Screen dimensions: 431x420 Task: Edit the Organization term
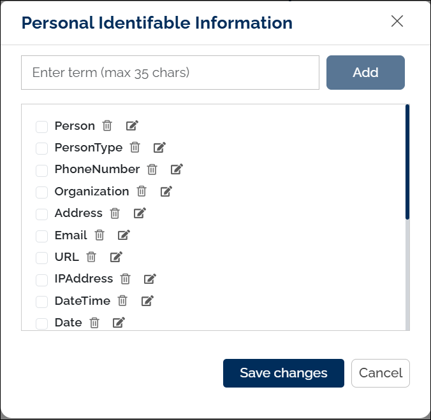(x=166, y=191)
